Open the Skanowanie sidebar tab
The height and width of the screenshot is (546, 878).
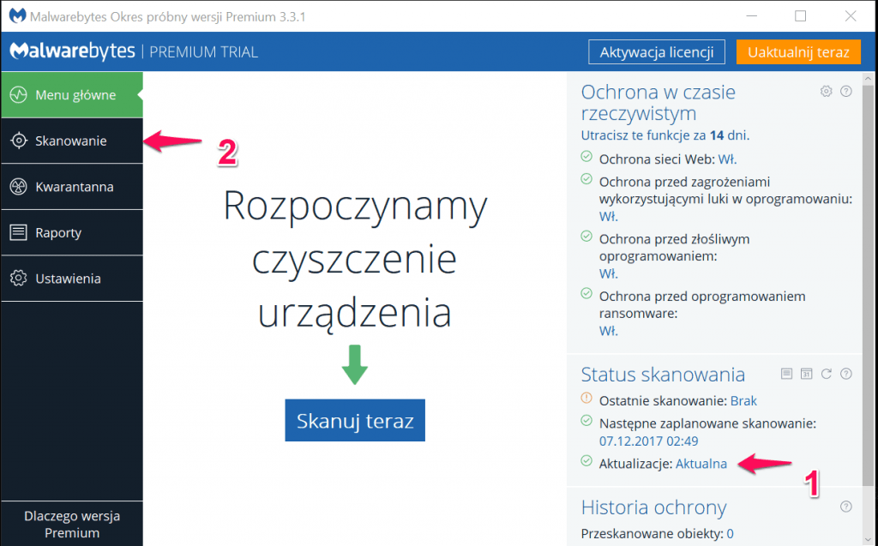point(71,141)
